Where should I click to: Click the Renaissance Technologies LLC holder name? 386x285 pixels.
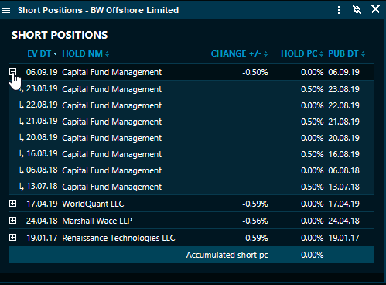pos(118,238)
